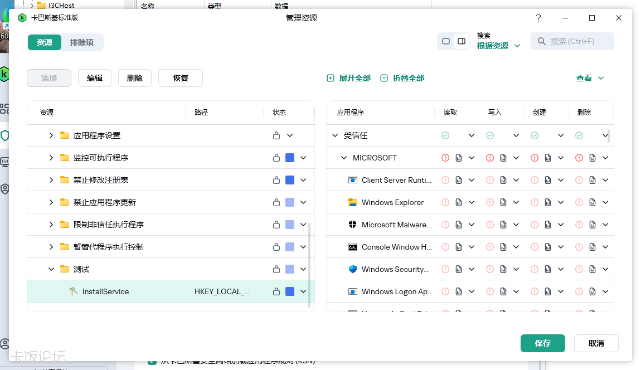Open 删除 dropdown for Console Window H... row

(x=605, y=247)
